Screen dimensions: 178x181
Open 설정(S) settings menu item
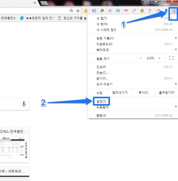133,101
